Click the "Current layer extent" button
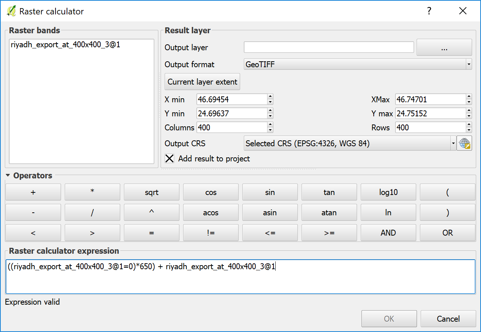 (x=202, y=82)
